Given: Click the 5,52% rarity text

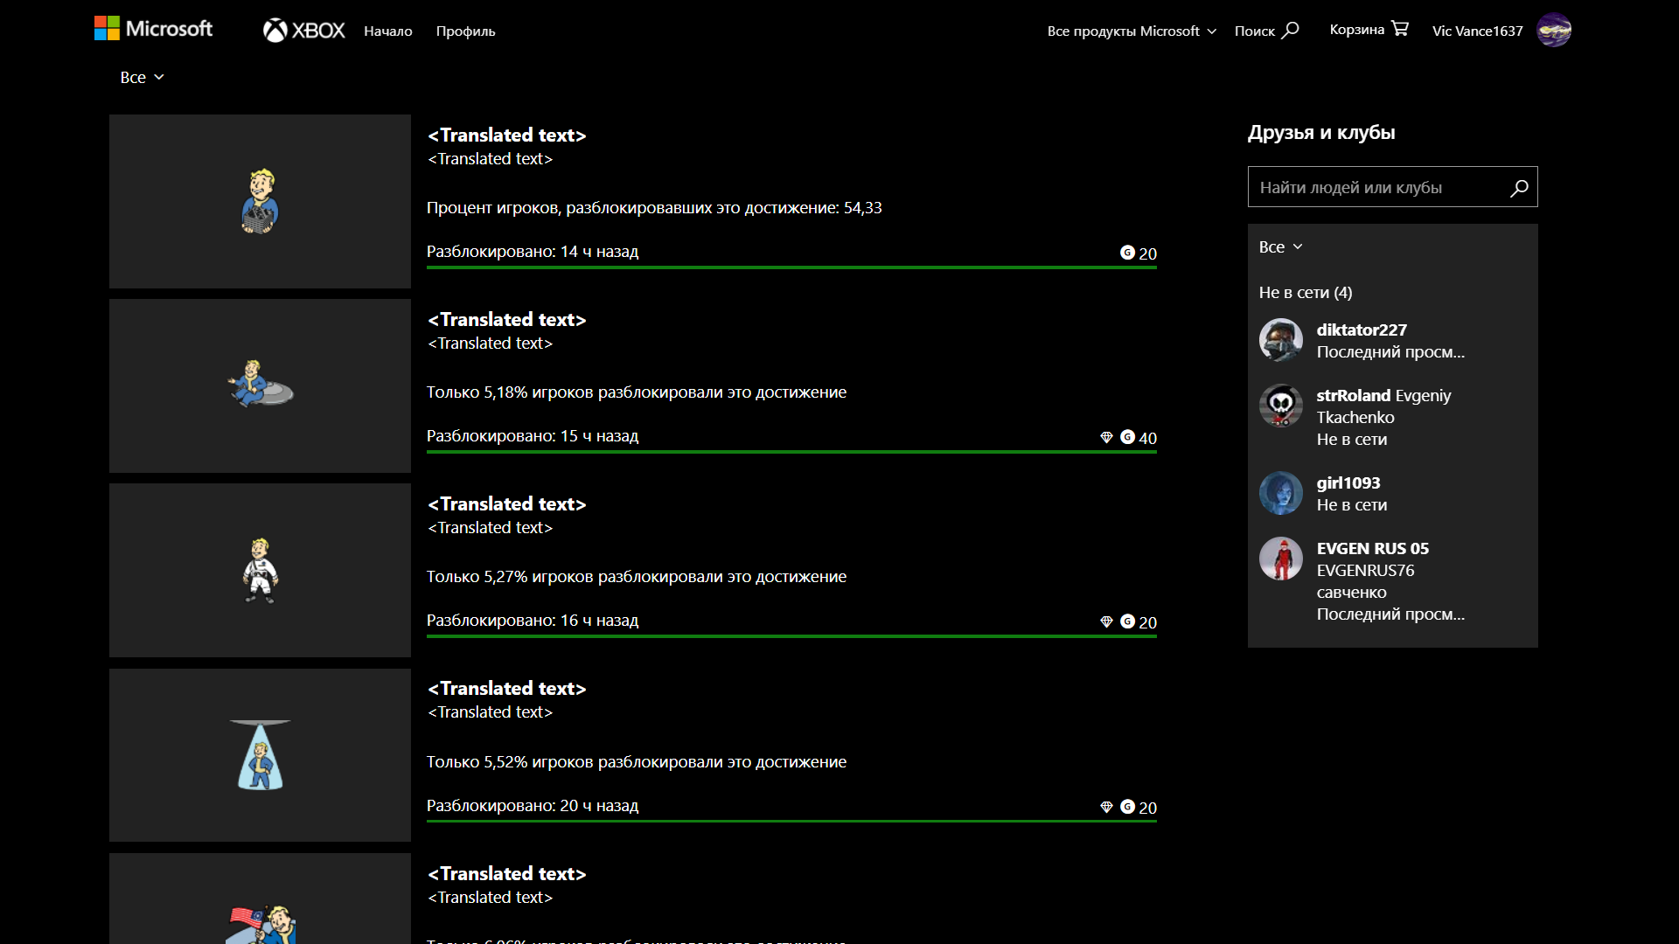Looking at the screenshot, I should (x=637, y=761).
